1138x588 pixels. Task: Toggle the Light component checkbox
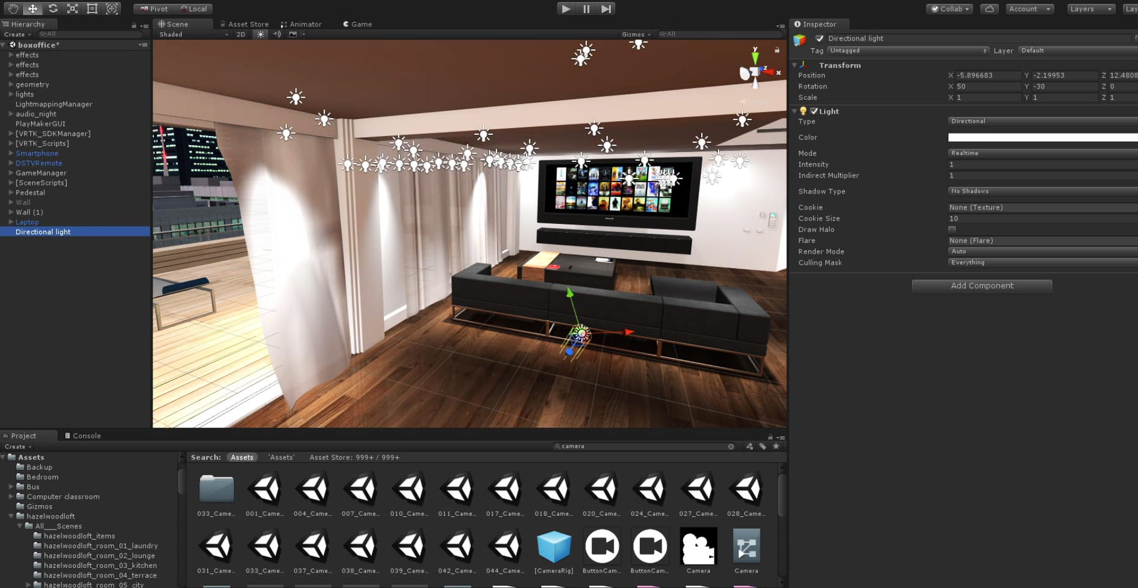coord(814,111)
